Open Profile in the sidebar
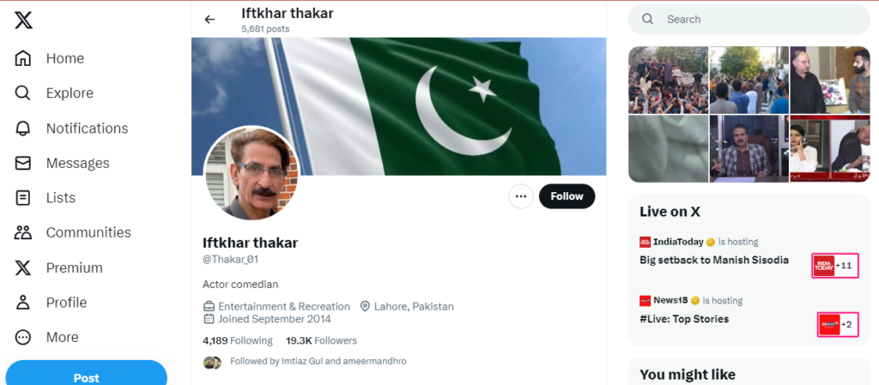The width and height of the screenshot is (879, 385). [x=51, y=302]
